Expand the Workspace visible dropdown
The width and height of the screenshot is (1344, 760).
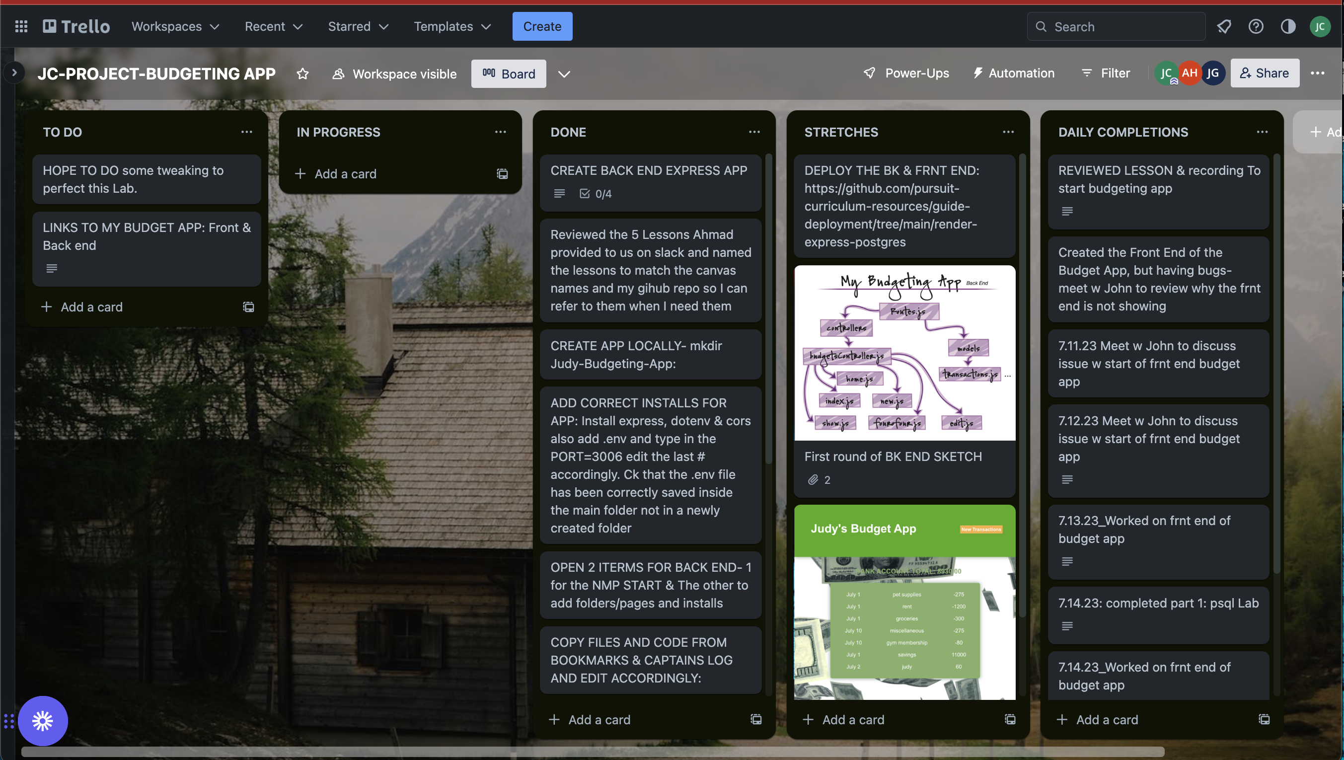point(394,73)
